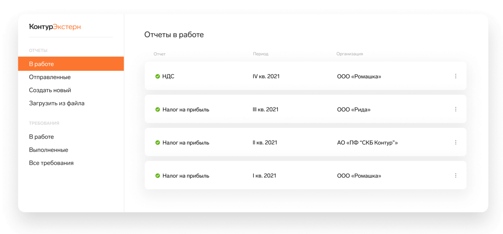Viewport: 503px width, 234px height.
Task: Click green status checkmark in III кв. 2021 row
Action: coord(158,109)
